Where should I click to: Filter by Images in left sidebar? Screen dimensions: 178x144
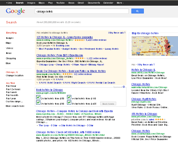(x=10, y=38)
